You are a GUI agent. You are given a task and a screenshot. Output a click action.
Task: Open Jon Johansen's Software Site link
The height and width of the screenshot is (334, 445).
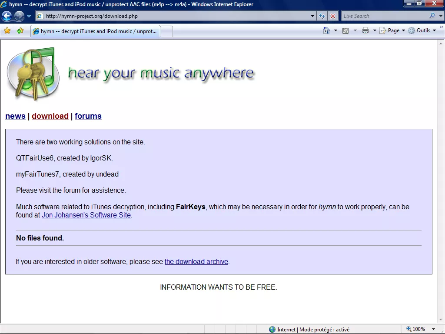86,215
